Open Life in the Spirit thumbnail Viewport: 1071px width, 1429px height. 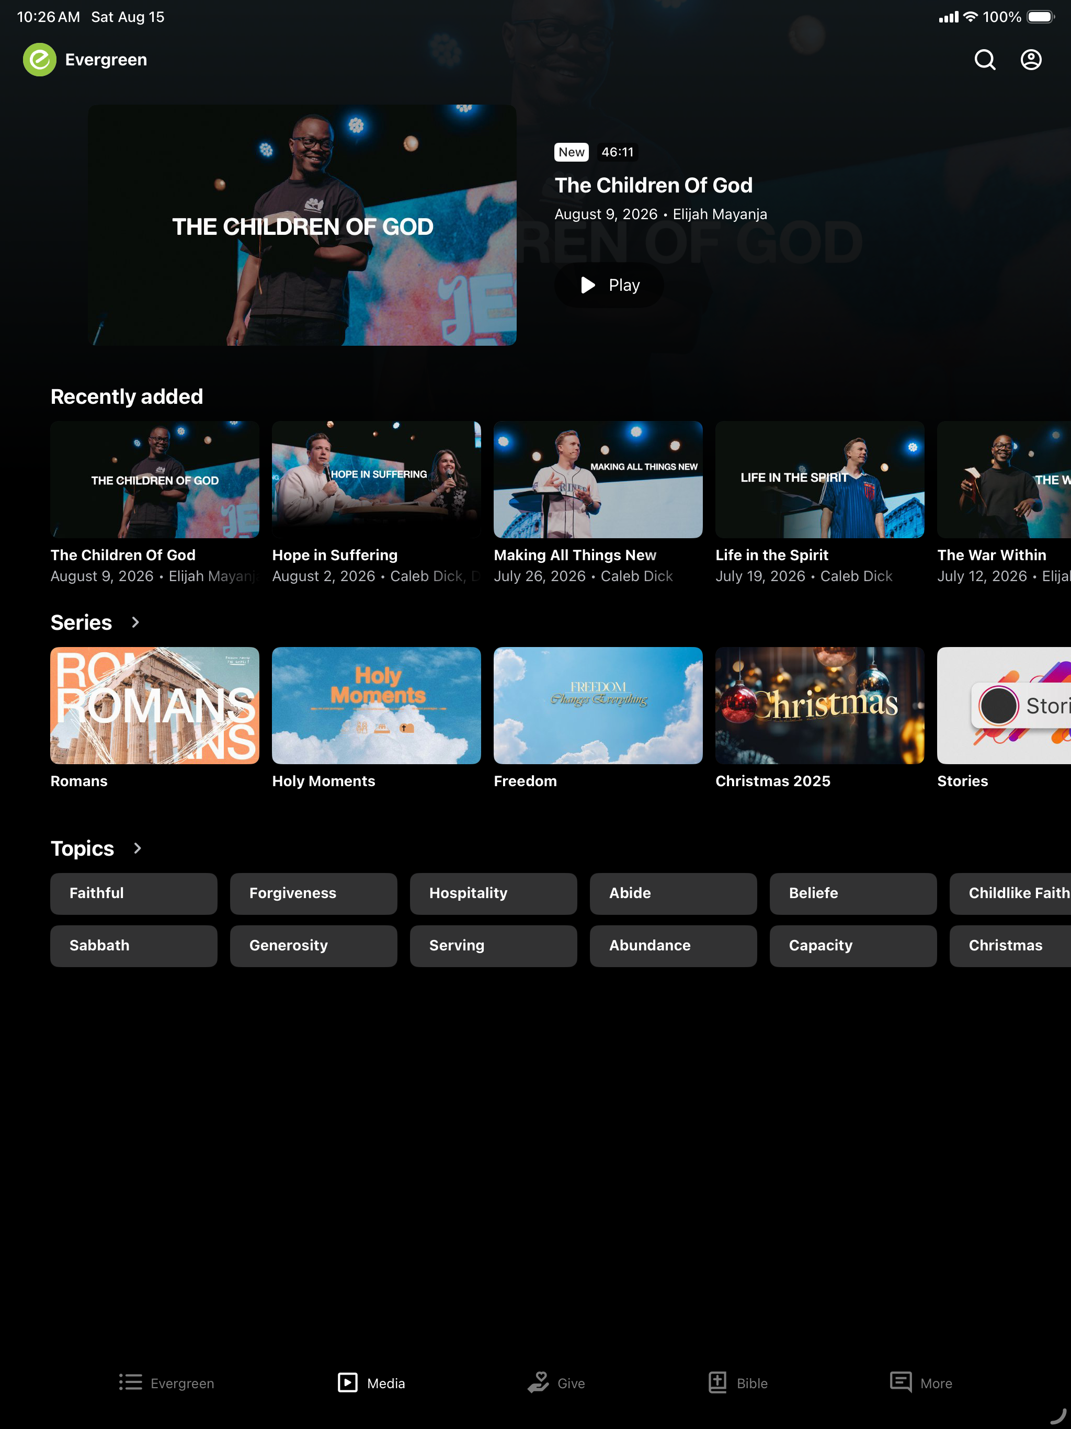(x=819, y=479)
